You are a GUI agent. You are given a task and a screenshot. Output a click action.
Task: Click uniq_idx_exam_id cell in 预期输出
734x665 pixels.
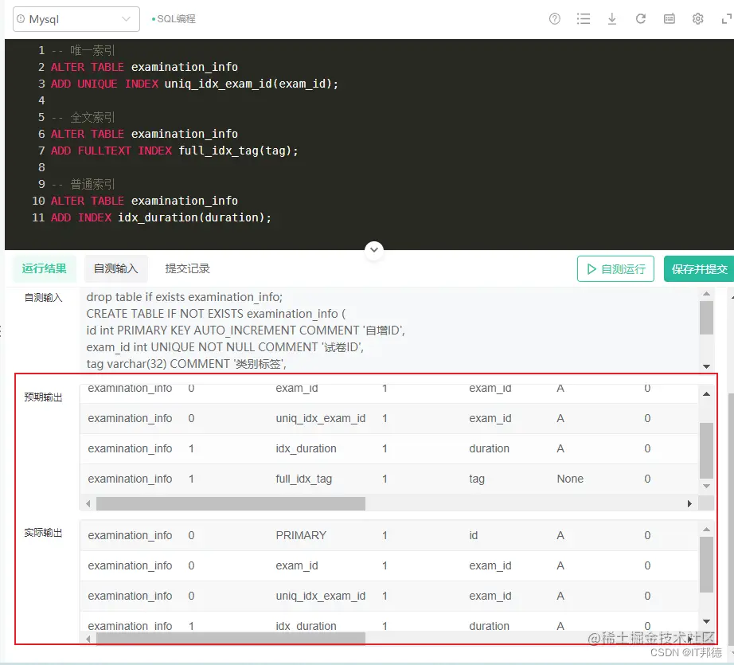pyautogui.click(x=321, y=418)
